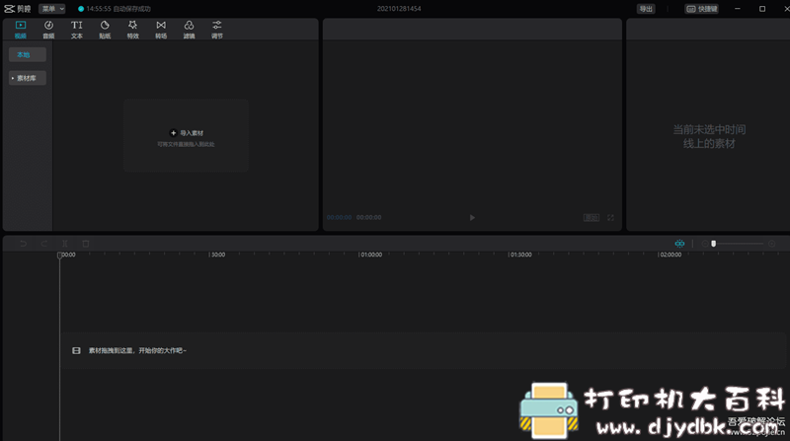Click the 剪映 app logo
The height and width of the screenshot is (441, 790).
(x=17, y=9)
